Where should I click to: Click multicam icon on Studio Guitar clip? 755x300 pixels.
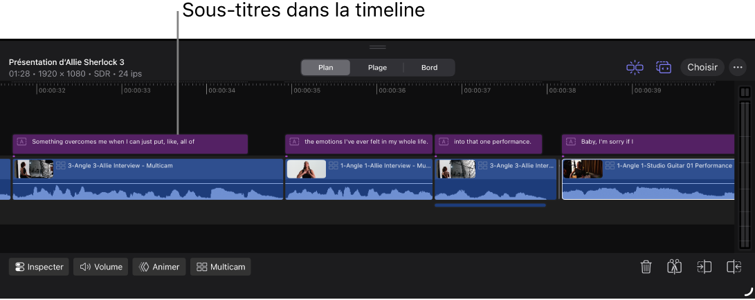(610, 165)
